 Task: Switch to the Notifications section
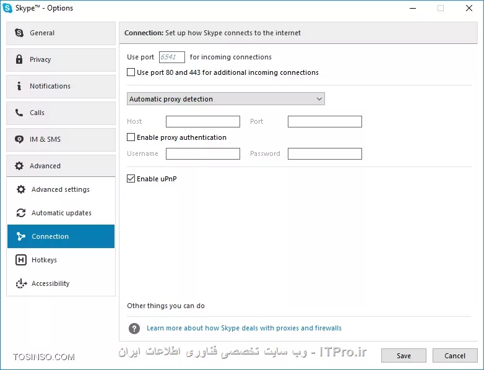tap(61, 87)
